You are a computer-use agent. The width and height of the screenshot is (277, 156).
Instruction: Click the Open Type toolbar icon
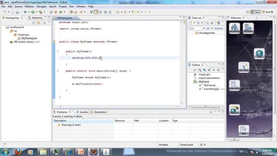[71, 12]
